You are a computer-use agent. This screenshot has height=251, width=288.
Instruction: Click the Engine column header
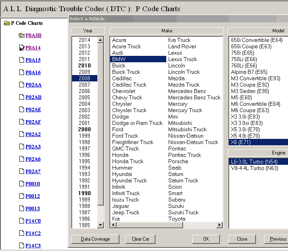258,153
